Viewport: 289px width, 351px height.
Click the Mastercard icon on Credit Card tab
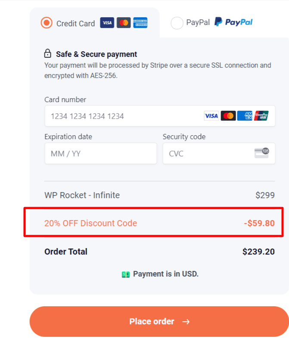(124, 22)
